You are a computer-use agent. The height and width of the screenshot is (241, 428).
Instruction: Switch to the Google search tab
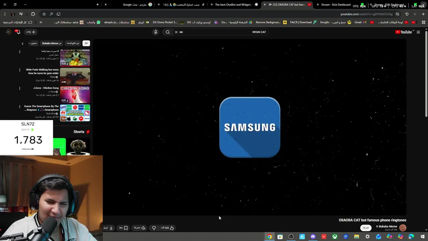pos(137,5)
